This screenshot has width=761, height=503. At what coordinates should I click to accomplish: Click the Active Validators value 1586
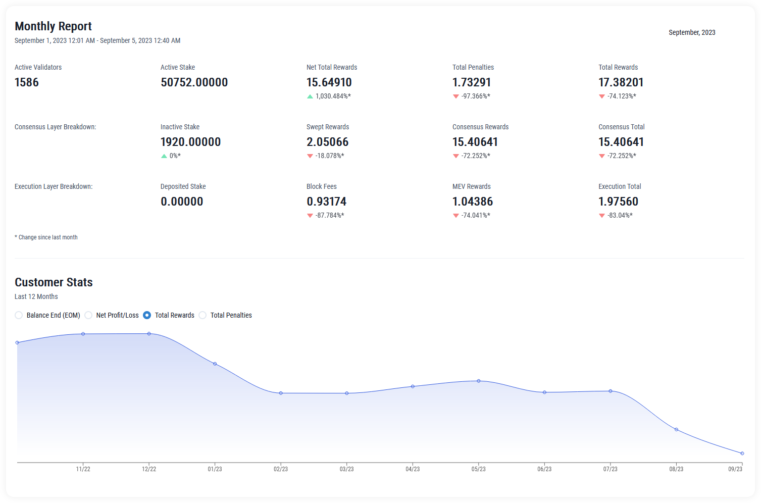click(x=27, y=82)
